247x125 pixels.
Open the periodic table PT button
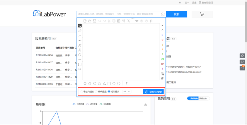[x=162, y=74]
